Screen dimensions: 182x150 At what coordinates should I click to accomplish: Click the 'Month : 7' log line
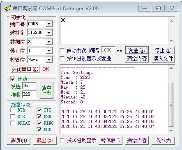point(72,82)
